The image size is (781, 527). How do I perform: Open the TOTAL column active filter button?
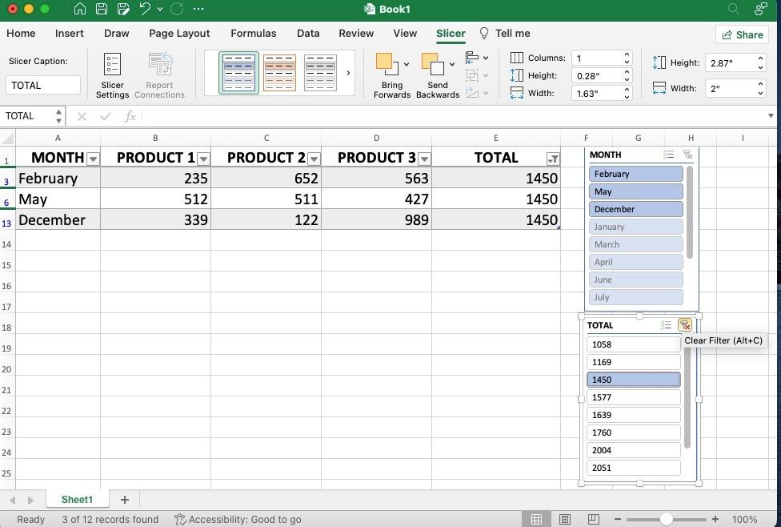coord(553,159)
